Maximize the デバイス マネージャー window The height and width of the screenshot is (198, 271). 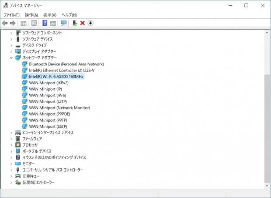246,6
